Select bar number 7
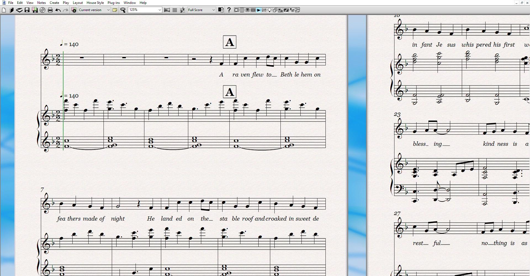 [x=42, y=190]
